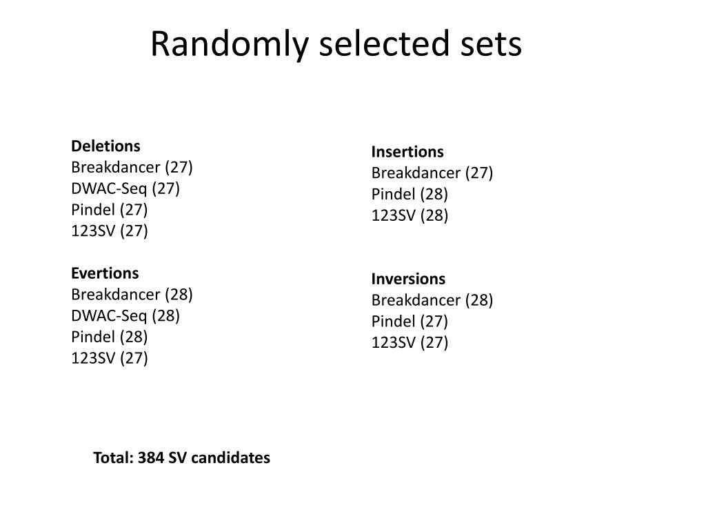Select the Deletions heading
706x530 pixels.
click(x=105, y=146)
